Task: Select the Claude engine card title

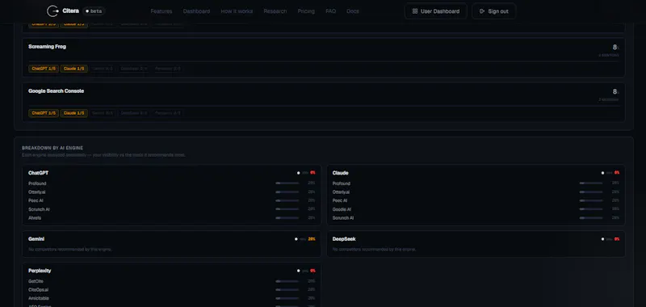Action: click(340, 173)
